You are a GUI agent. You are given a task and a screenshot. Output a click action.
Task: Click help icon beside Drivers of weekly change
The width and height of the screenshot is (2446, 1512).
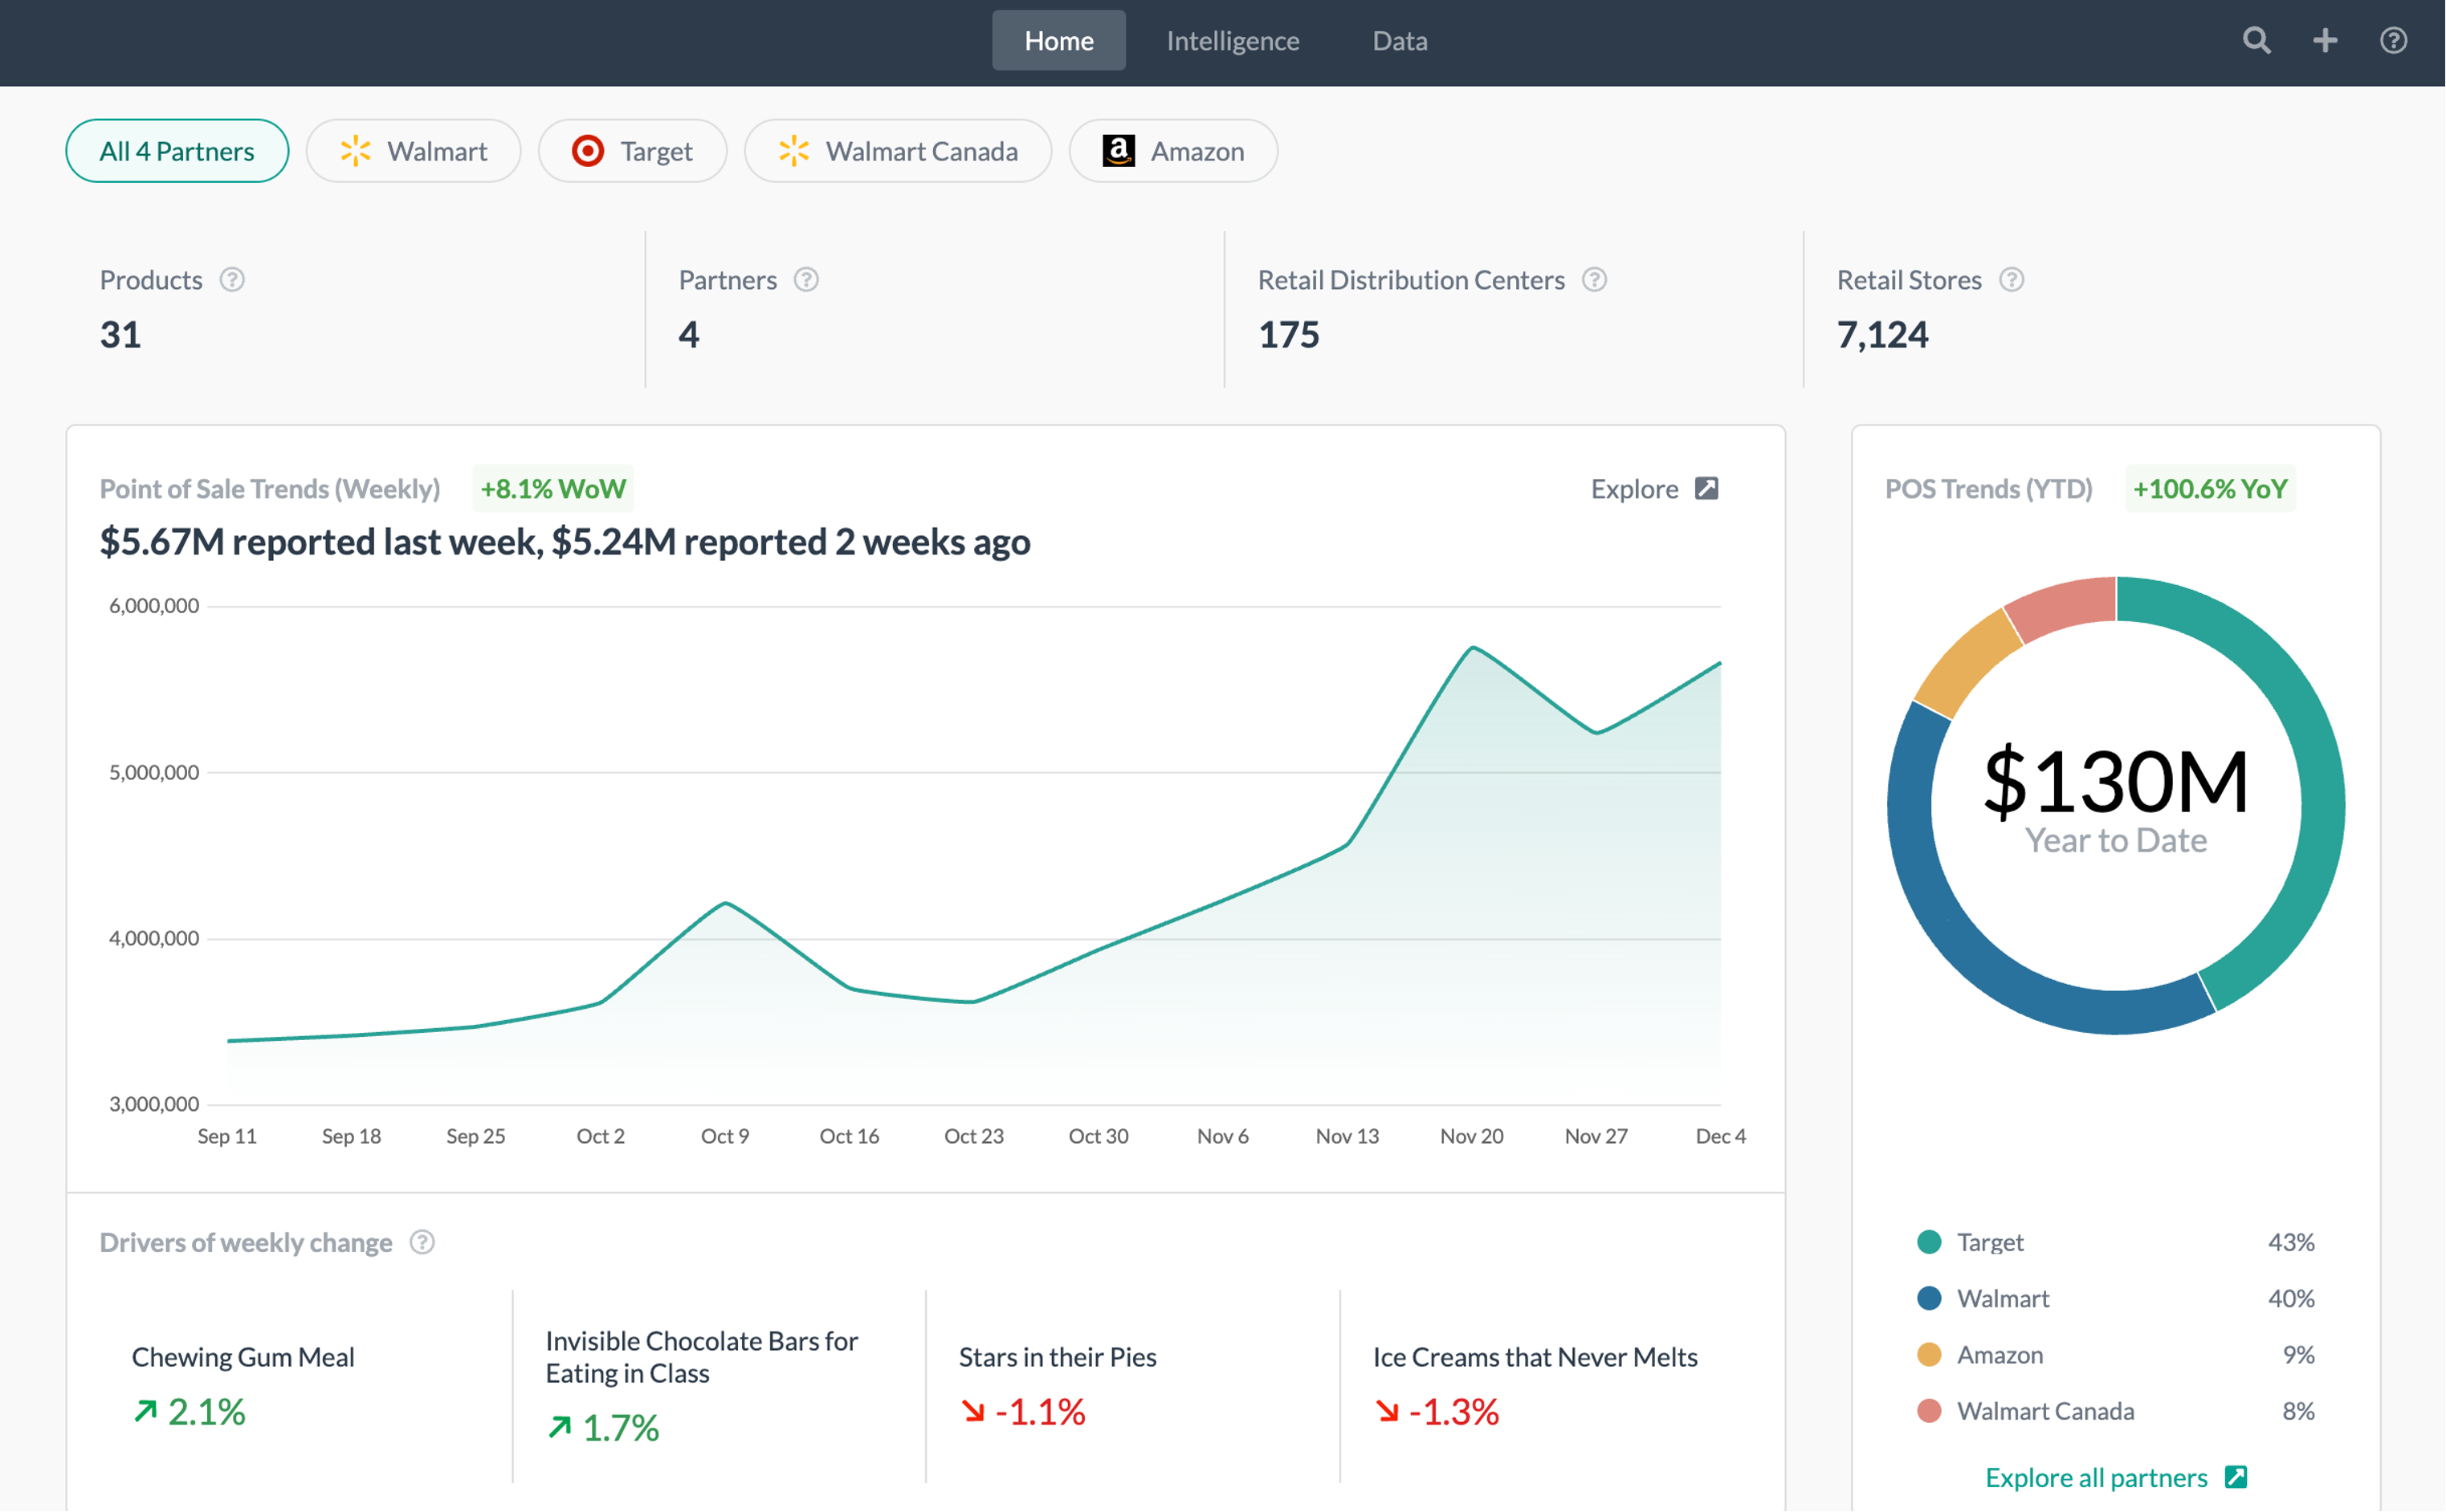[422, 1242]
